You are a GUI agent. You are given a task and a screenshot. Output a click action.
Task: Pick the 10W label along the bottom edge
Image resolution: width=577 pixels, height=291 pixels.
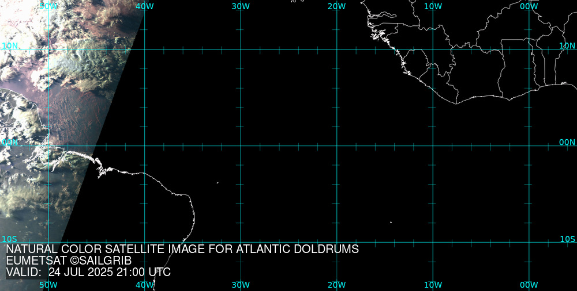pos(433,285)
